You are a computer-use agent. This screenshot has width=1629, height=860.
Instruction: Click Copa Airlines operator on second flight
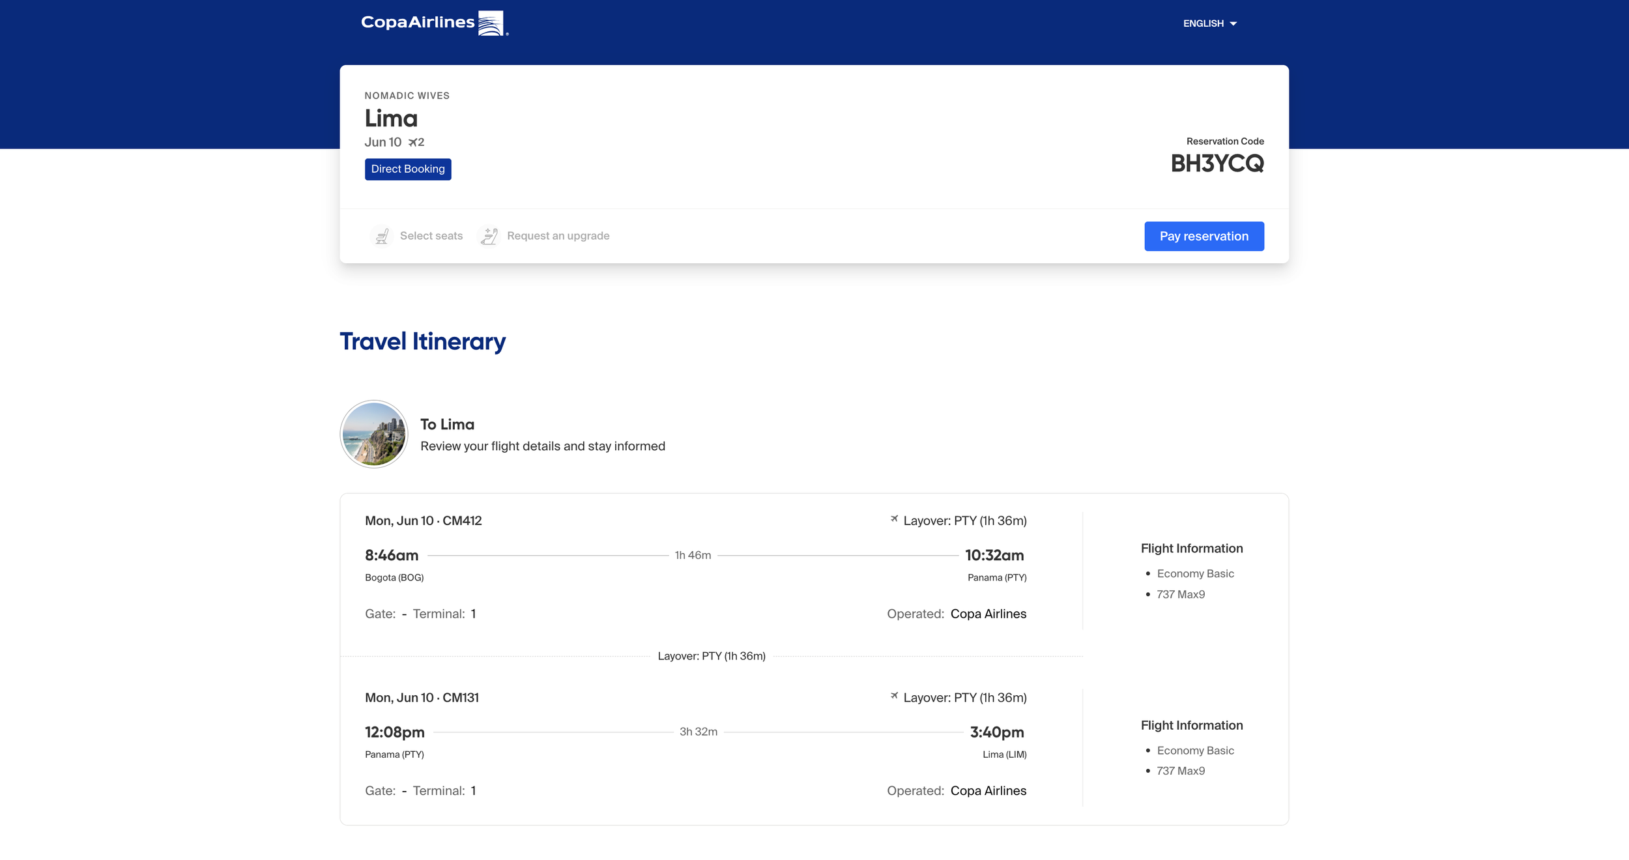pyautogui.click(x=988, y=791)
